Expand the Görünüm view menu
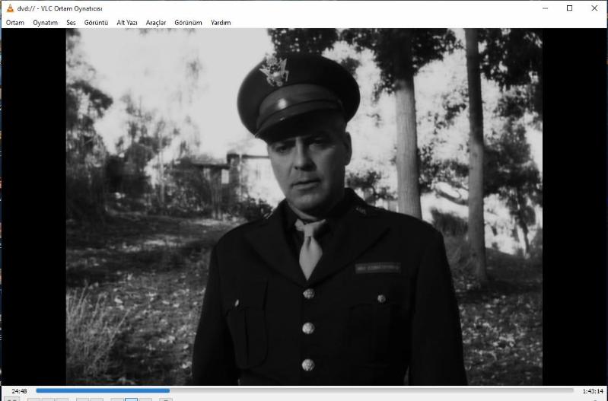608x401 pixels. click(x=188, y=23)
